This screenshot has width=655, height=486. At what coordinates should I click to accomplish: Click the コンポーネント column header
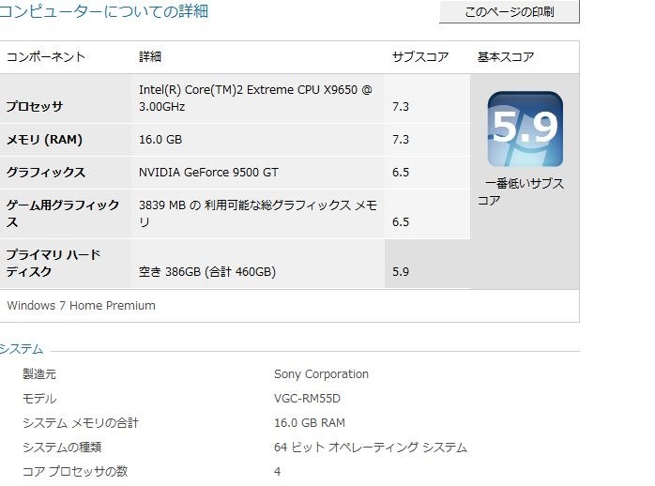[46, 57]
